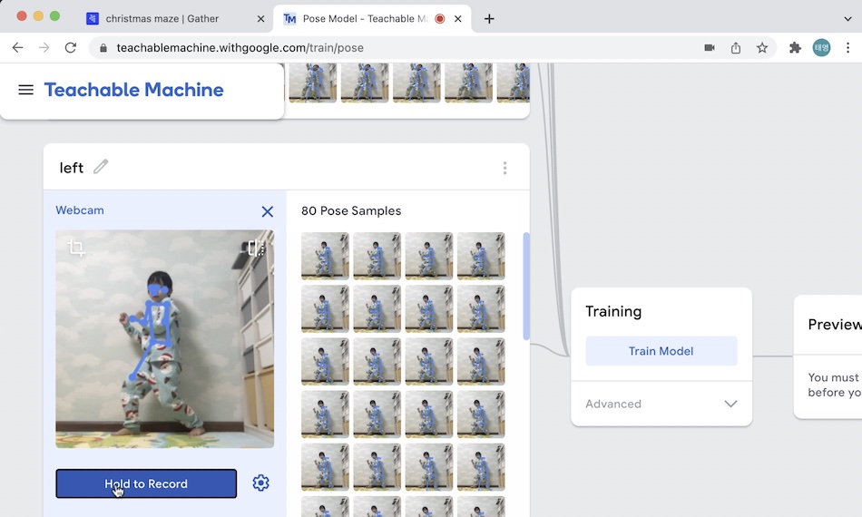This screenshot has width=862, height=517.
Task: Open a new browser tab
Action: click(489, 18)
